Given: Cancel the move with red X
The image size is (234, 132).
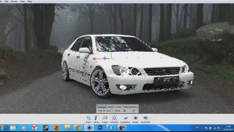Looking at the screenshot, I should point(124,111).
